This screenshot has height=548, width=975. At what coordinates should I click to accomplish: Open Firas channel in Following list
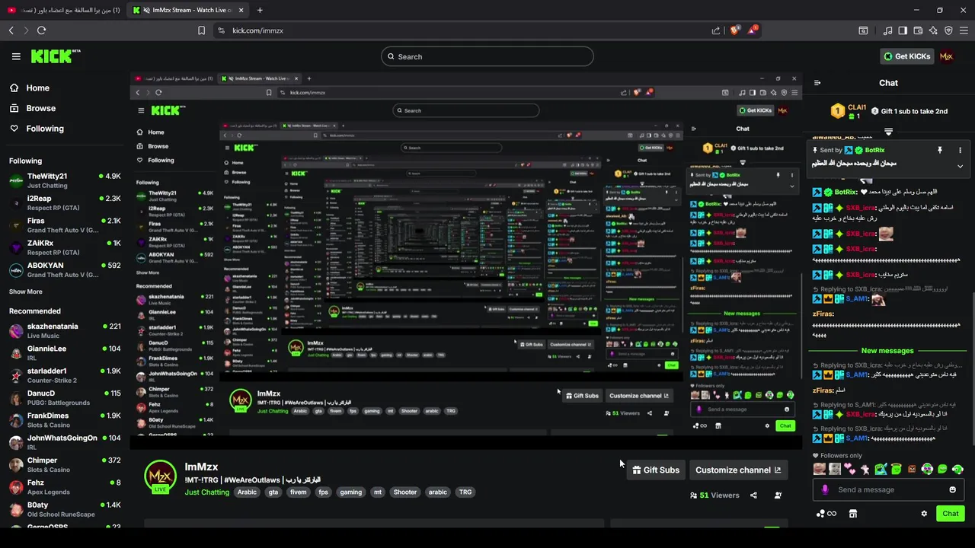(x=65, y=225)
